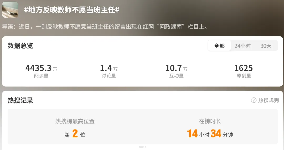Open the 热搜规则 link

268,100
